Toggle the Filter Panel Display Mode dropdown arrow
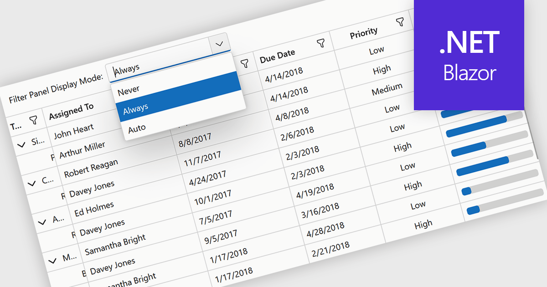 [x=219, y=44]
